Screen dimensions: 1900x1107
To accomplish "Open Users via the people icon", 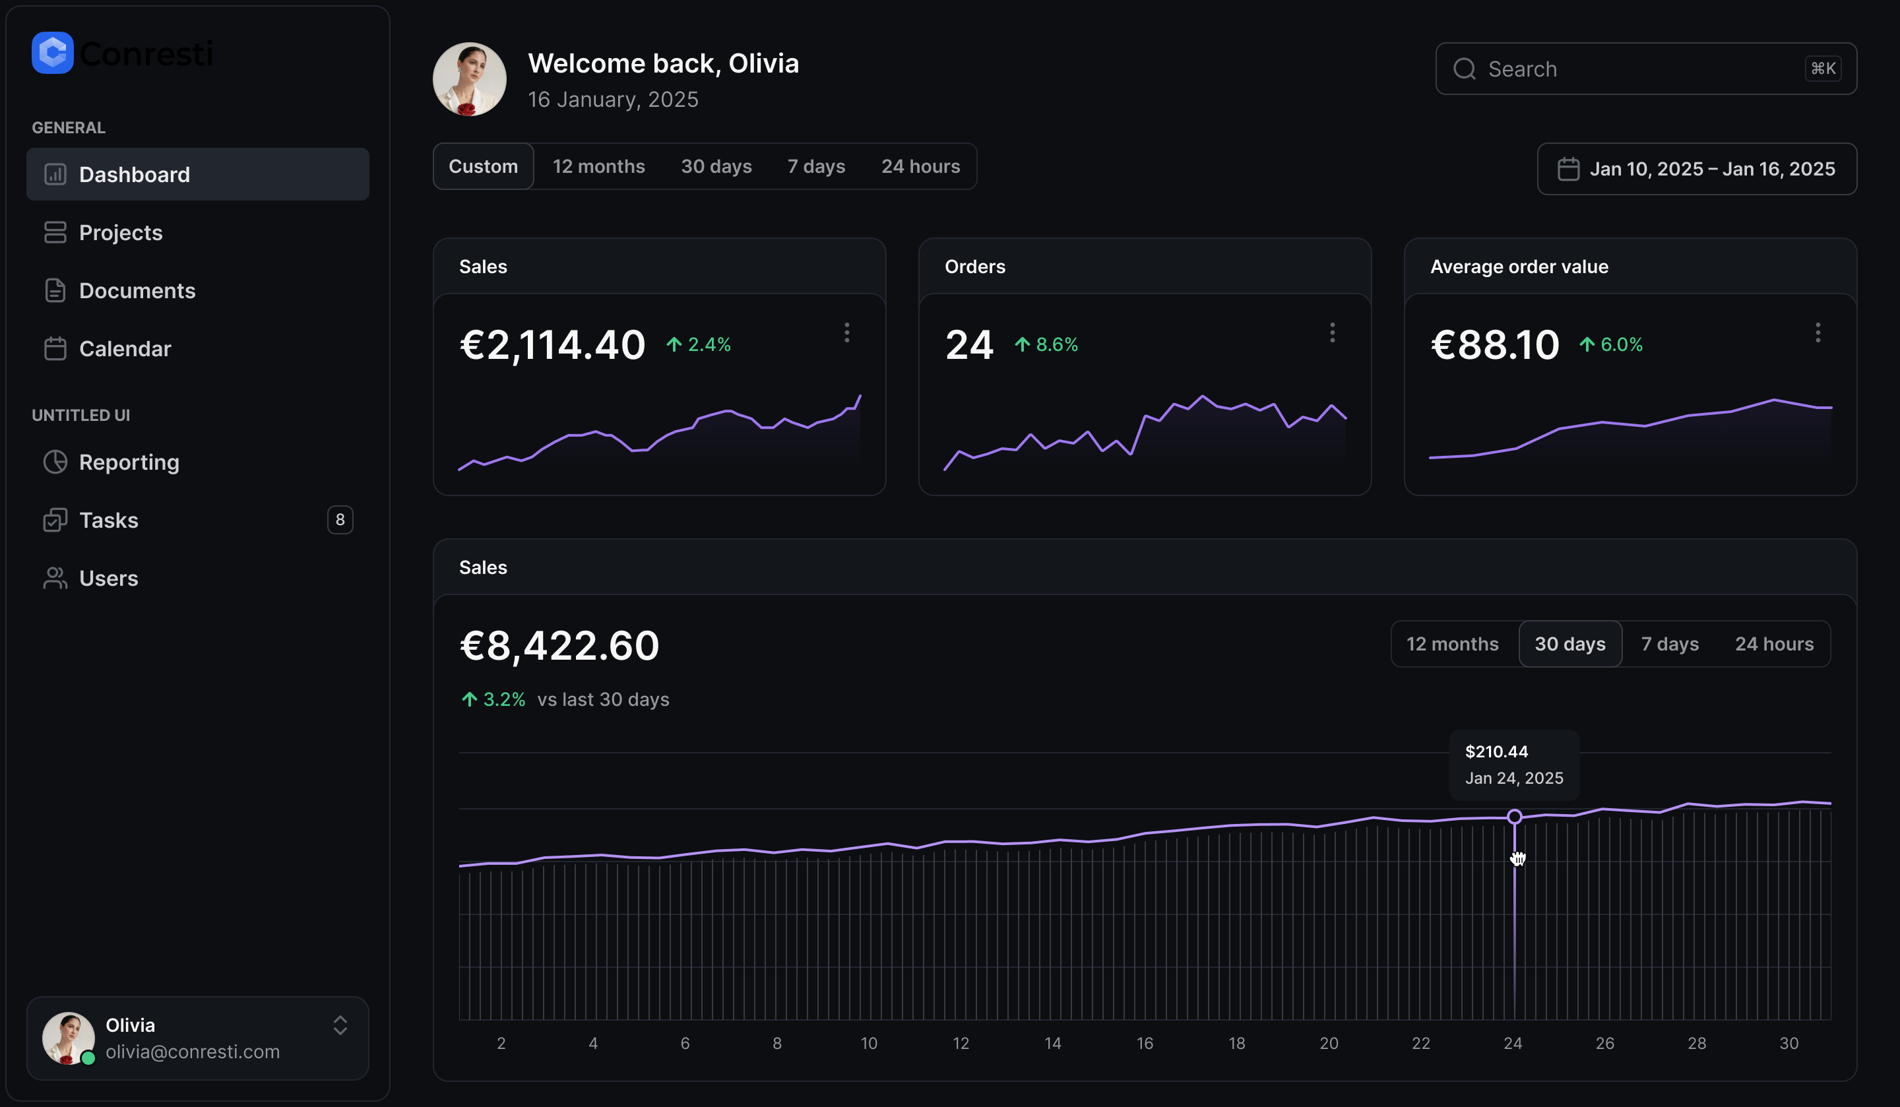I will tap(55, 578).
